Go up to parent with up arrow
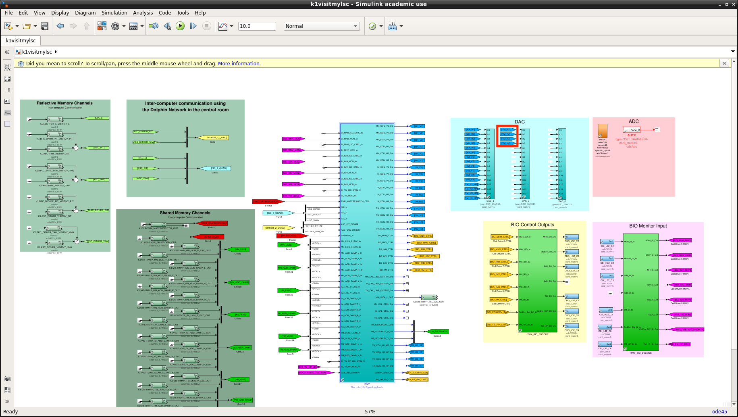 (x=86, y=26)
